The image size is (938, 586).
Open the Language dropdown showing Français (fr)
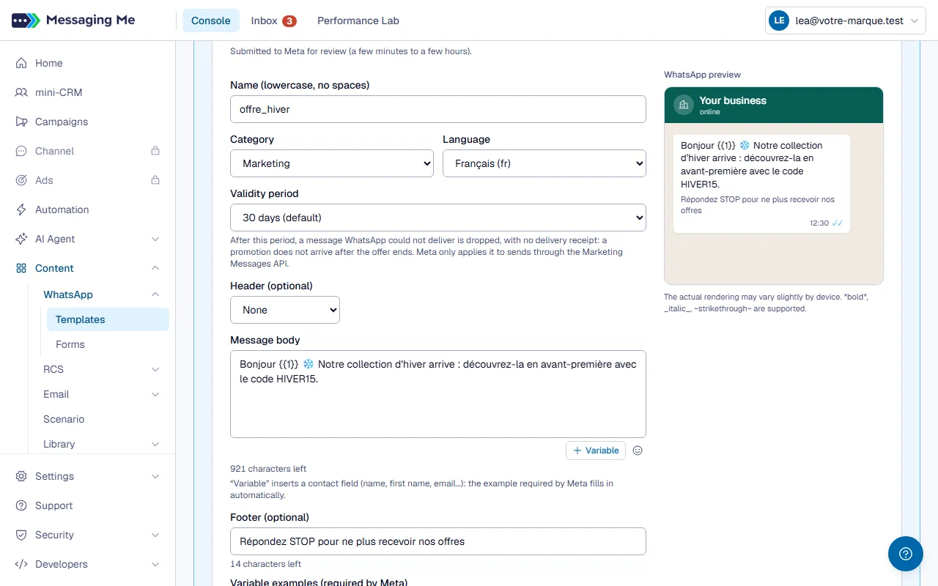coord(544,163)
